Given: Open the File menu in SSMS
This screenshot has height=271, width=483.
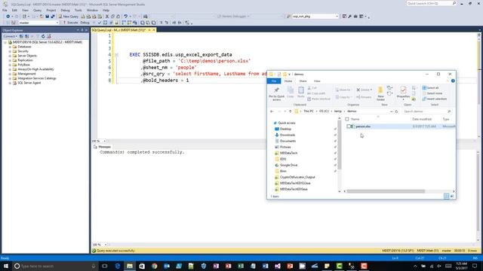Looking at the screenshot, I should pos(5,10).
